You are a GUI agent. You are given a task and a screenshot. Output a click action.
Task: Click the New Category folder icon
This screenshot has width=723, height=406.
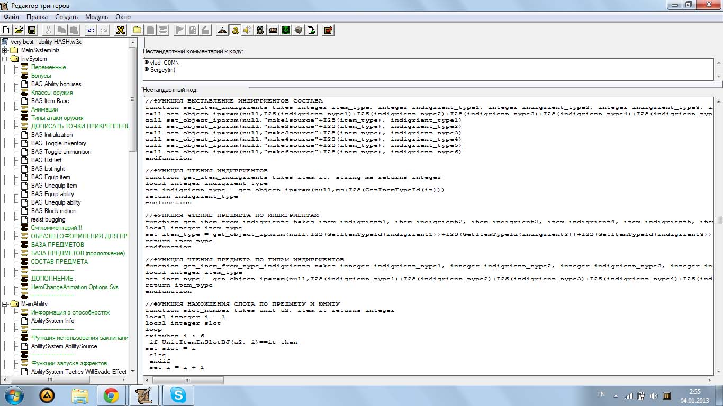[x=138, y=30]
